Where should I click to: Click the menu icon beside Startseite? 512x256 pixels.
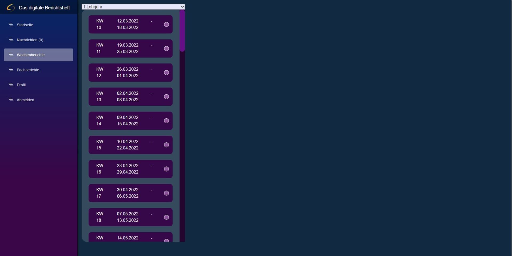coord(11,25)
